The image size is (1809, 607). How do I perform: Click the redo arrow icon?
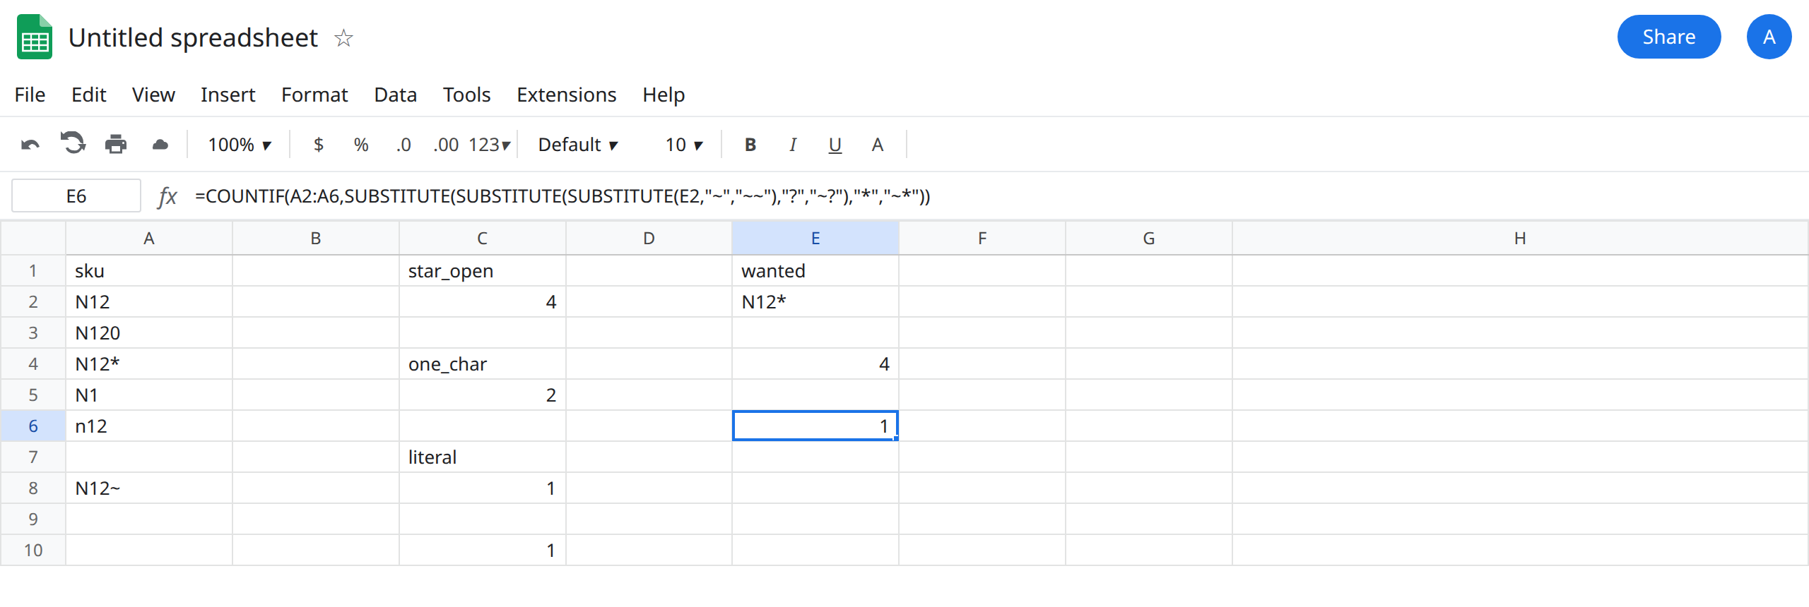[x=73, y=143]
